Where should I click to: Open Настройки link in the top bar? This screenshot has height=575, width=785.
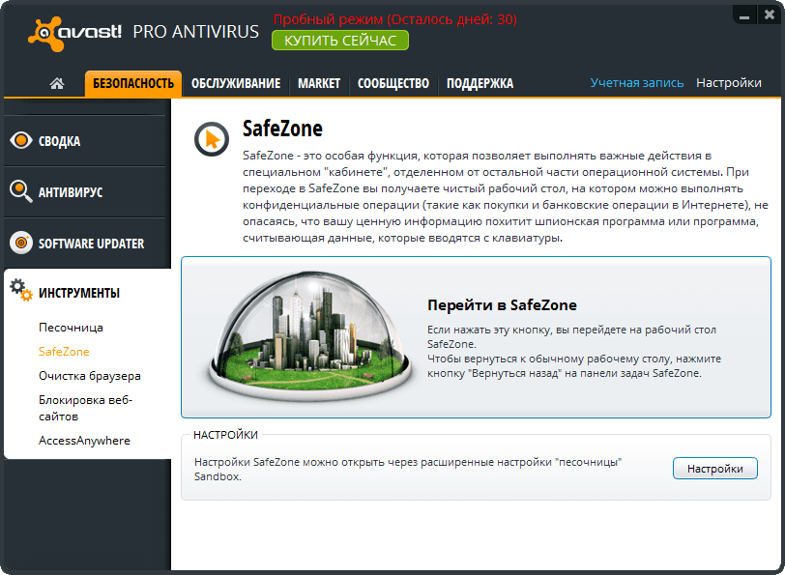pos(729,83)
